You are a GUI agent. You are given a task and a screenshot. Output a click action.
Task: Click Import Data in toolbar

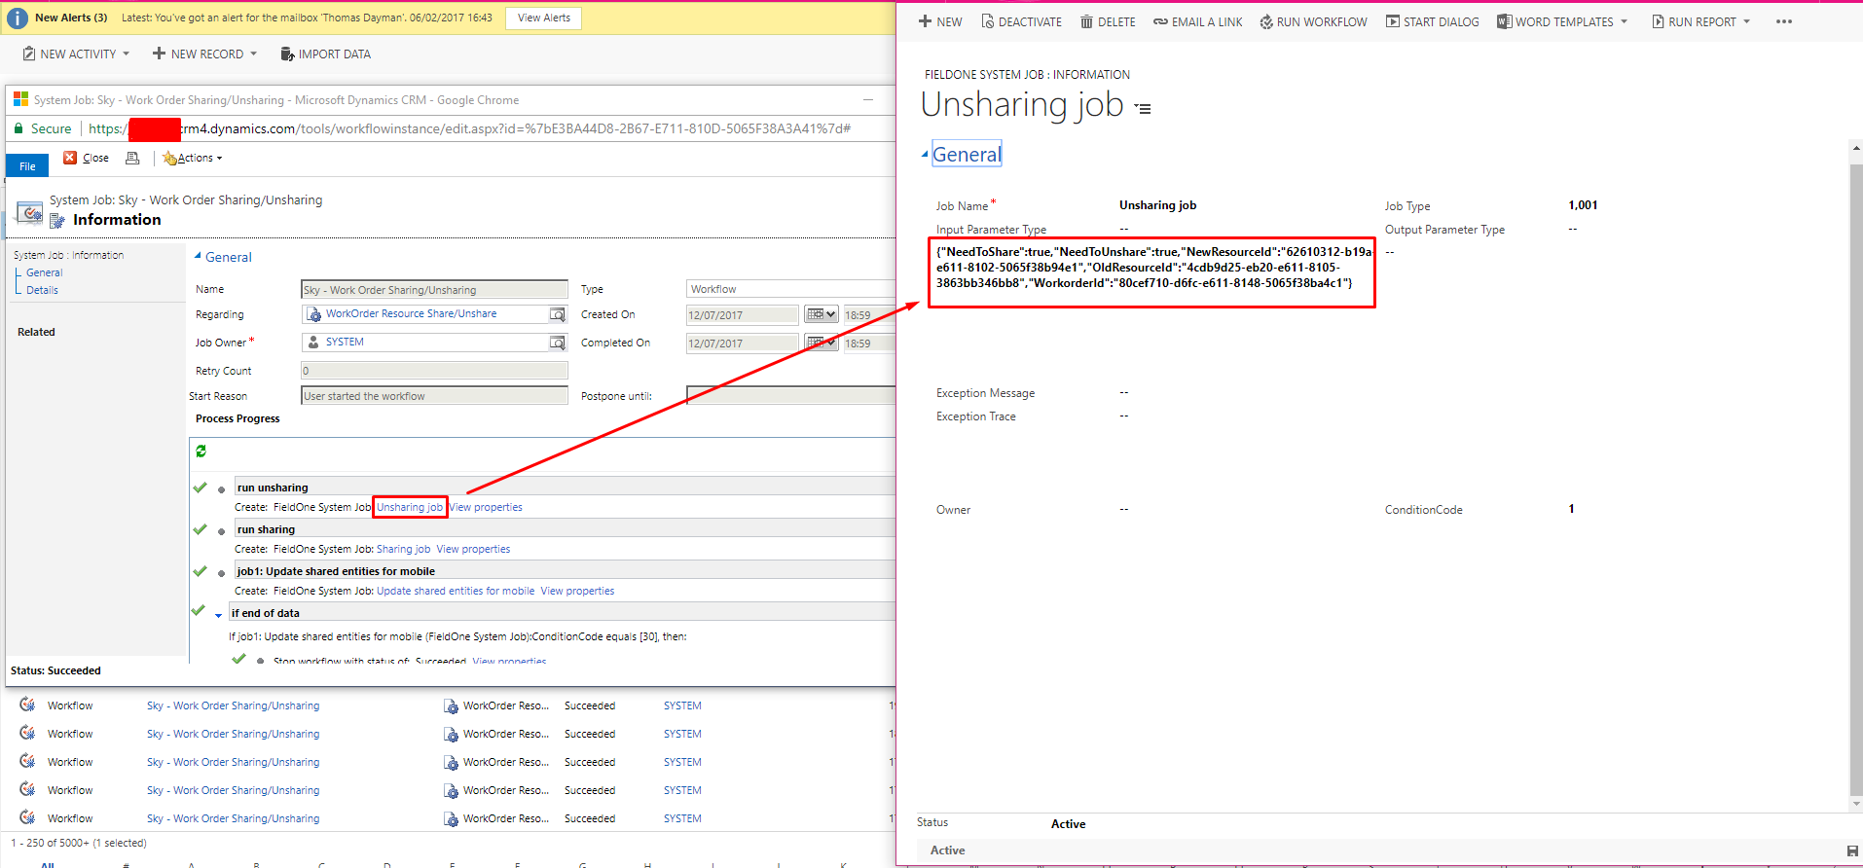click(325, 54)
